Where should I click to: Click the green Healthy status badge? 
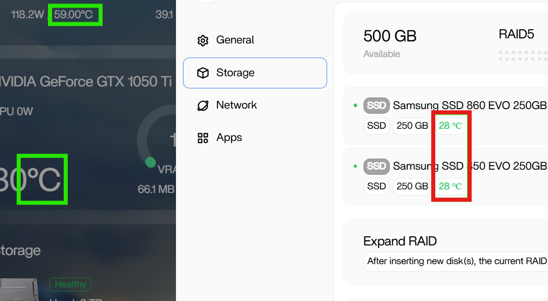tap(70, 284)
